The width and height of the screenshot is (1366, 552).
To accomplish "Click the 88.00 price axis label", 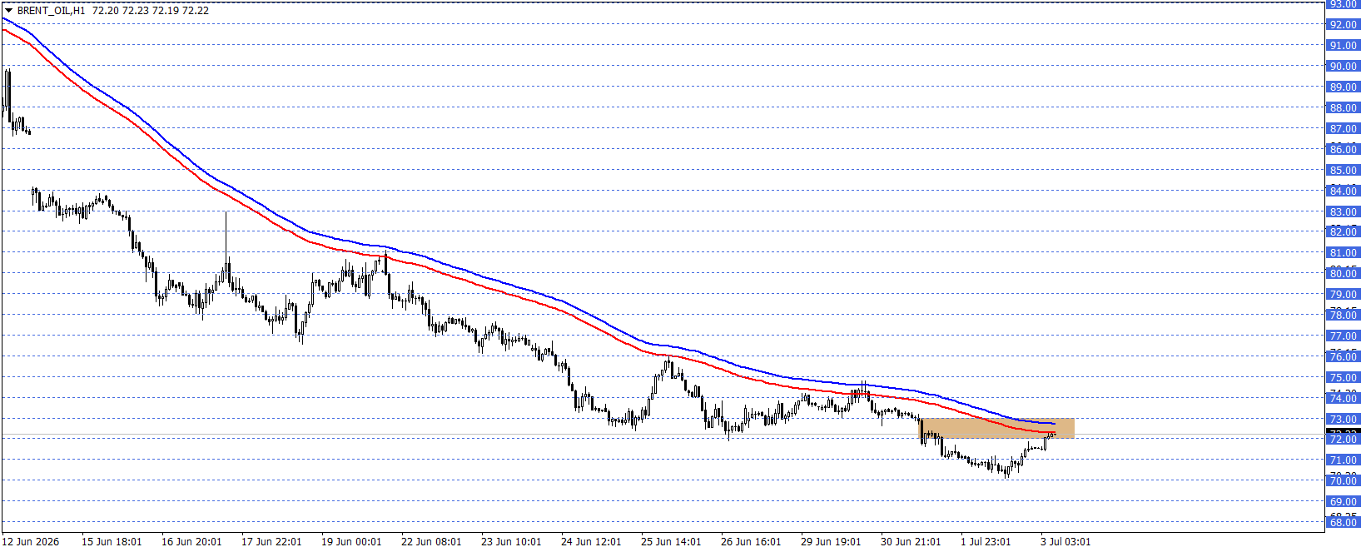I will tap(1343, 108).
